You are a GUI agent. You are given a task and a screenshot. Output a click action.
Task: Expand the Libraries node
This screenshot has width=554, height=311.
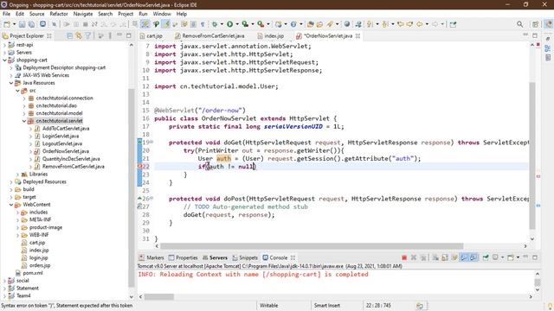pos(17,175)
